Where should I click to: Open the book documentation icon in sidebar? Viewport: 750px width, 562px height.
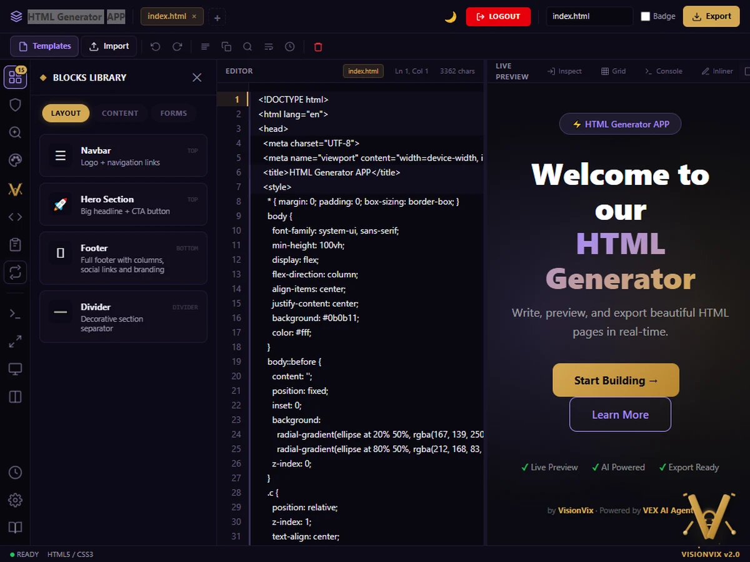15,528
